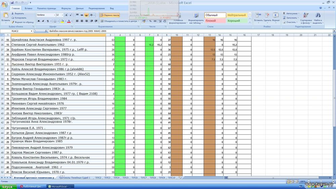Increase font size with the large A
Viewport: 336px width, 189px height.
[66, 15]
